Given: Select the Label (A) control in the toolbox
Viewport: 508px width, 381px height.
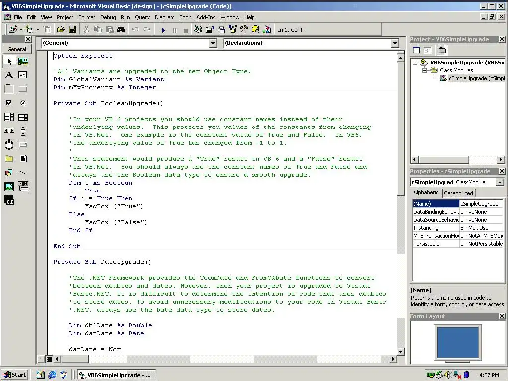Looking at the screenshot, I should point(9,75).
